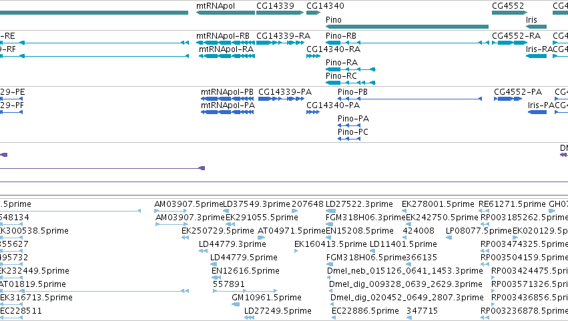Select EST LD11401.5prime
This screenshot has height=321, width=568.
click(404, 244)
